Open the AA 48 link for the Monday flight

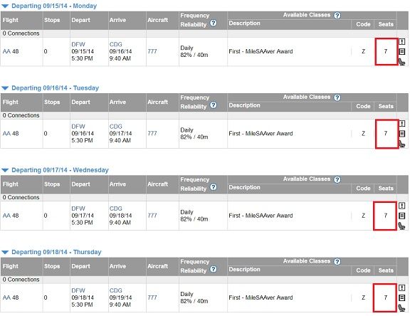(11, 51)
